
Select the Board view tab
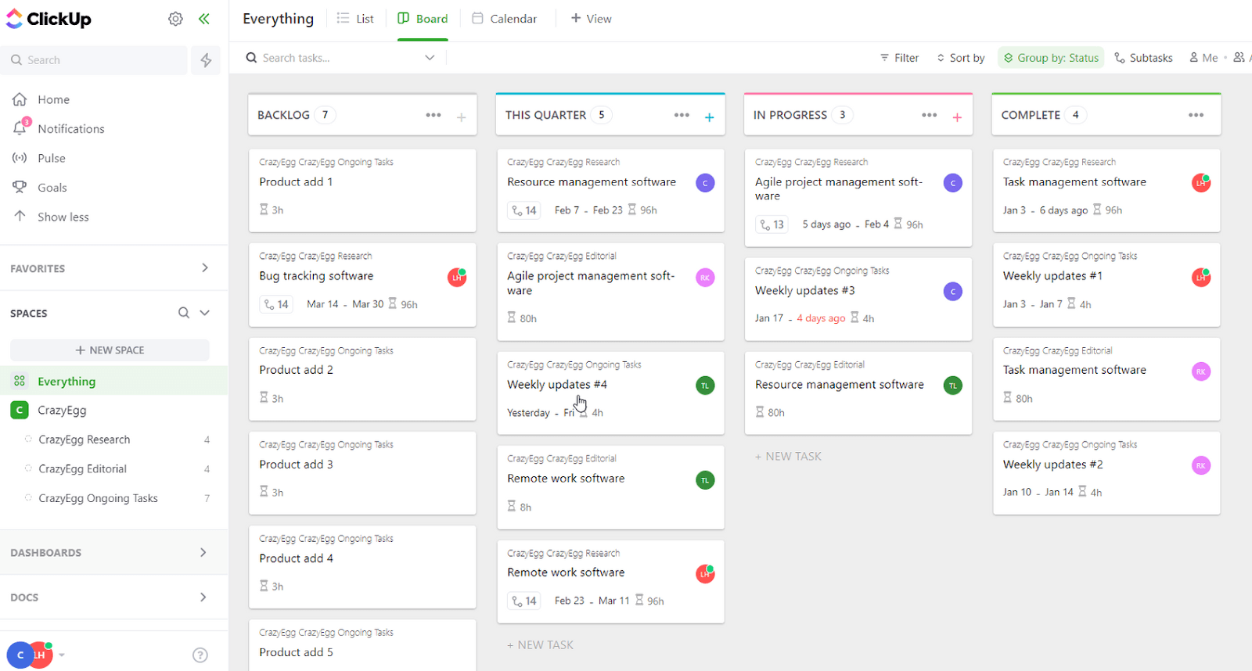(x=423, y=19)
